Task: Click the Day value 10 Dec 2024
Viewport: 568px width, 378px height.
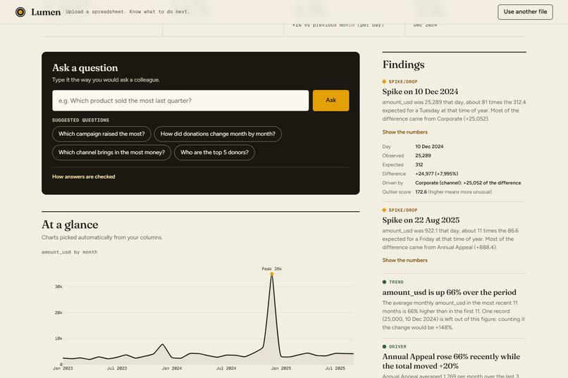Action: [429, 146]
